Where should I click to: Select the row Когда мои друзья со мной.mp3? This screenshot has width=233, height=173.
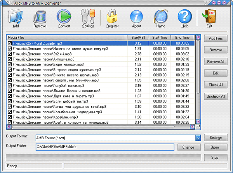[x=101, y=107]
